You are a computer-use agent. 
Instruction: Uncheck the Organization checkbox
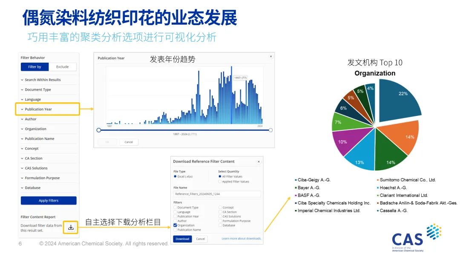pos(175,225)
